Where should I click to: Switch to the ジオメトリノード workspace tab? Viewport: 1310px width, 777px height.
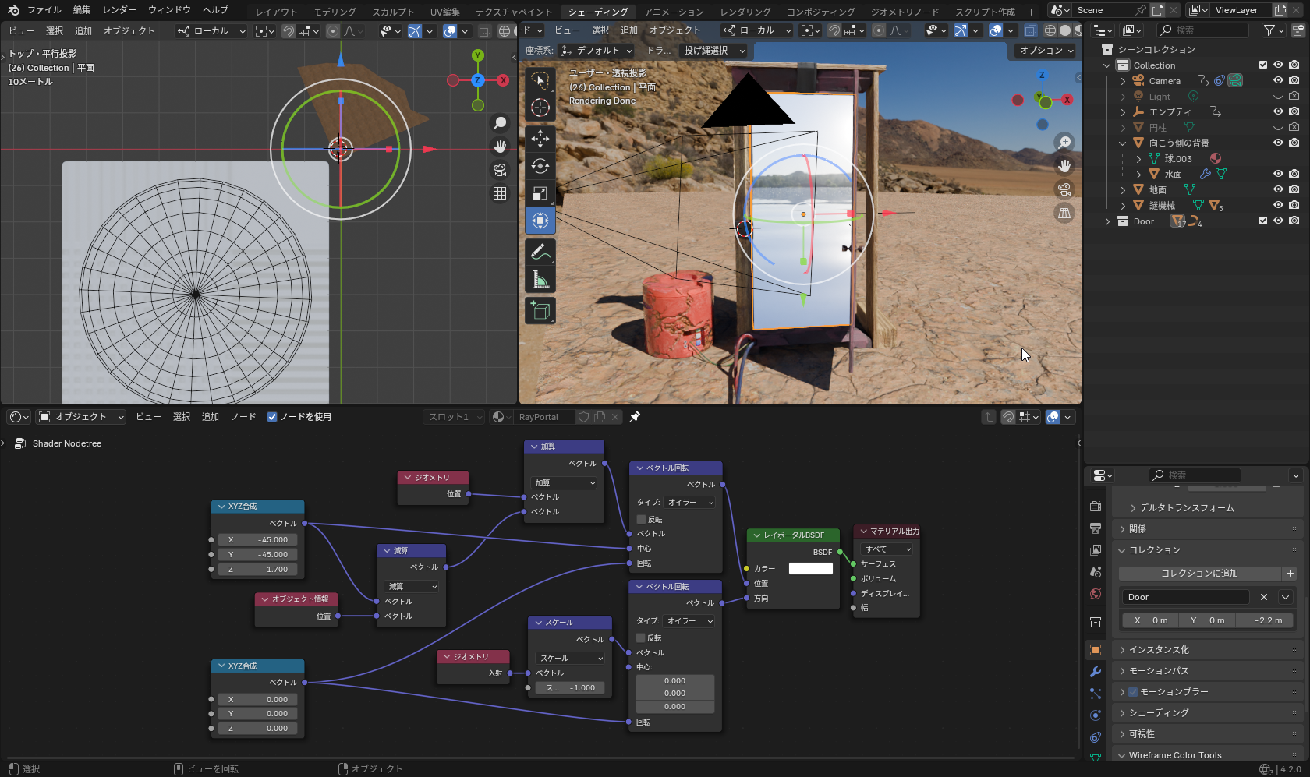(905, 12)
